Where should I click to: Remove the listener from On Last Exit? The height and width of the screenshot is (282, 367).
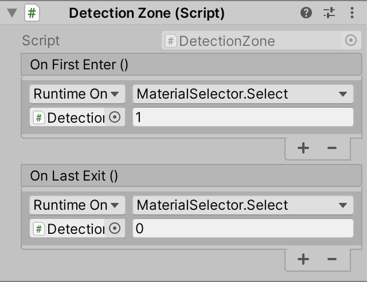pos(331,259)
